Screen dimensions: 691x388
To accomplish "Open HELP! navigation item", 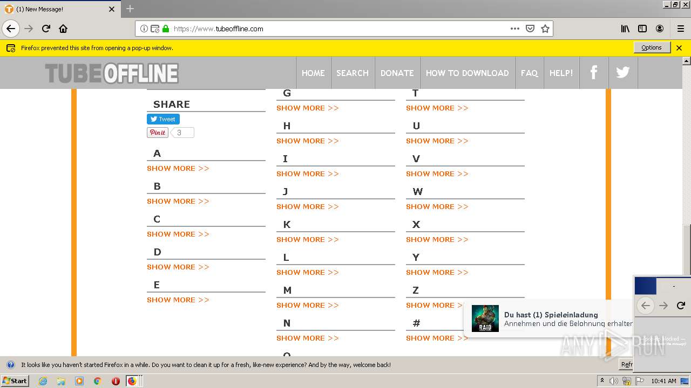I will 561,73.
